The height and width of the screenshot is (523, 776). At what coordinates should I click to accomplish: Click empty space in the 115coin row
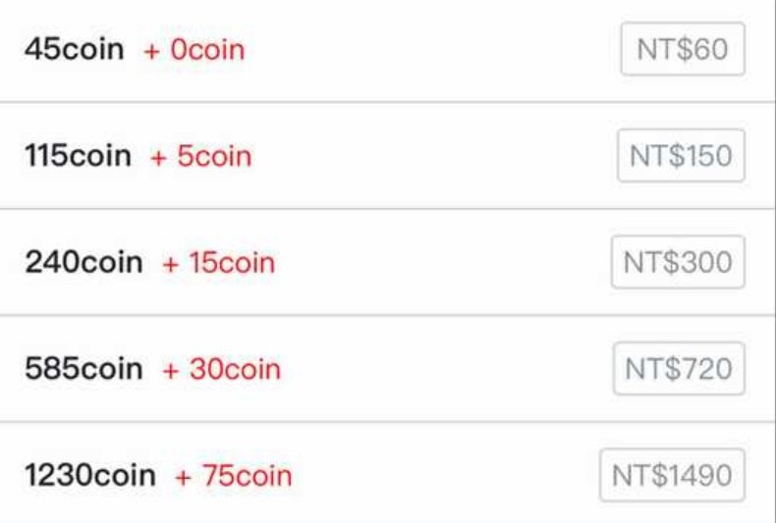pos(432,156)
